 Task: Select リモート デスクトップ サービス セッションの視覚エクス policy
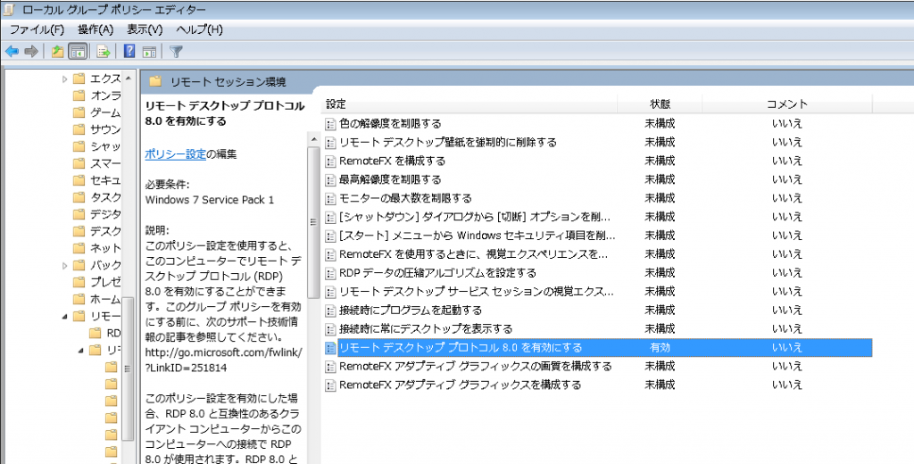click(477, 292)
